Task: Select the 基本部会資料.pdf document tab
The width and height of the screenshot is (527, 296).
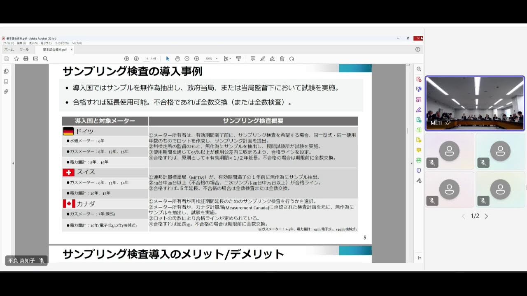Action: (55, 49)
